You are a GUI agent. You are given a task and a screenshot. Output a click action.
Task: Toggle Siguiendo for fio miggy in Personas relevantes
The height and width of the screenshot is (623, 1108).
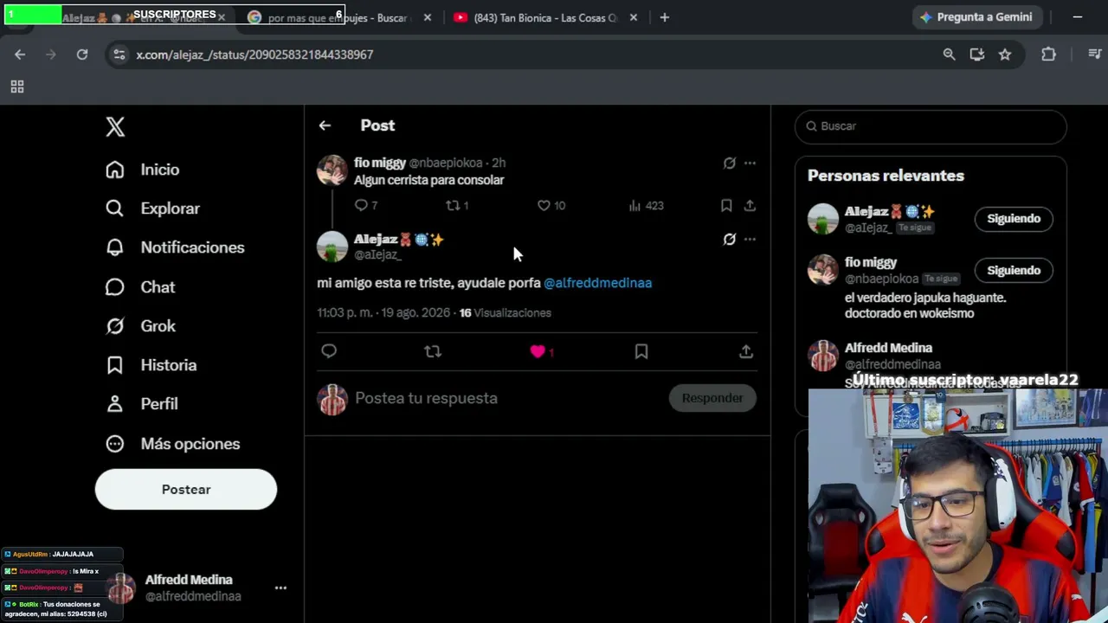(x=1014, y=271)
